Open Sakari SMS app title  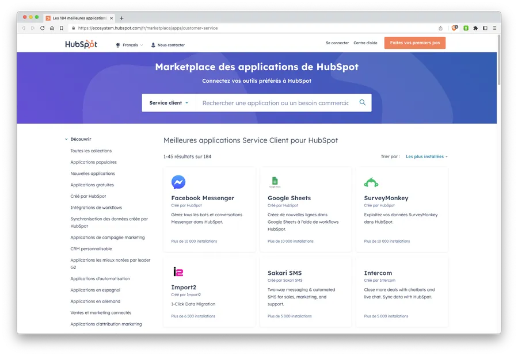[x=284, y=273]
